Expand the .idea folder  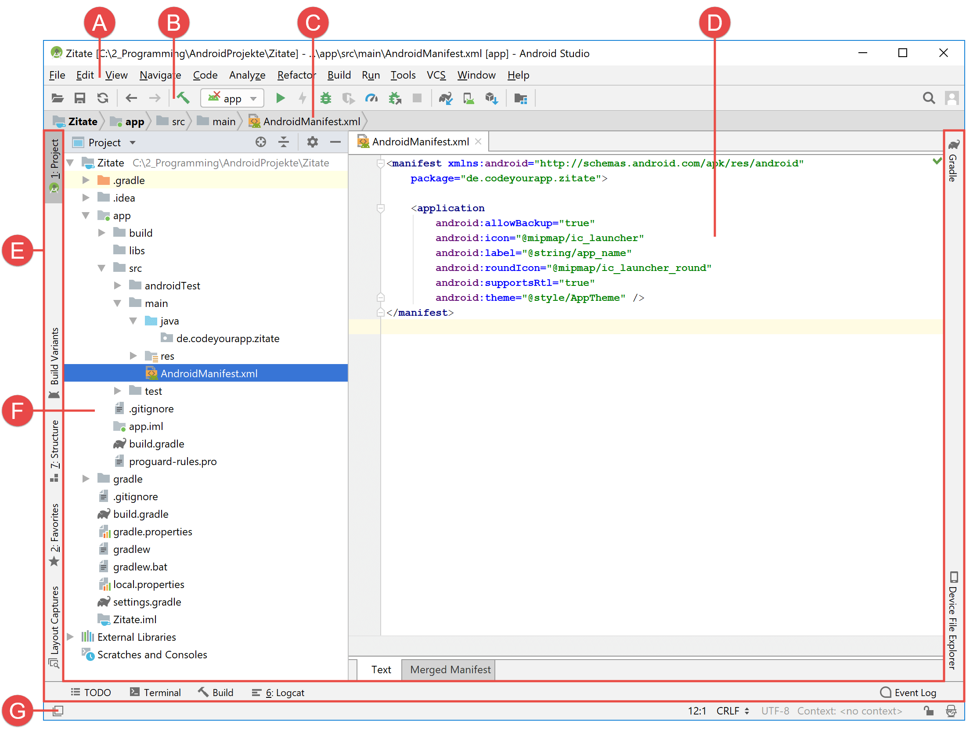coord(86,198)
